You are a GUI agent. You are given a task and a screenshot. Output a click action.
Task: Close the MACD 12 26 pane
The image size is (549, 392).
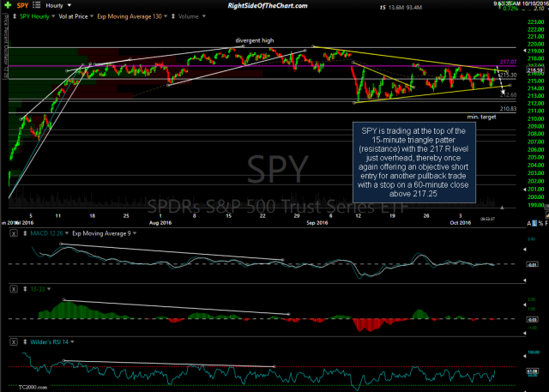click(14, 233)
